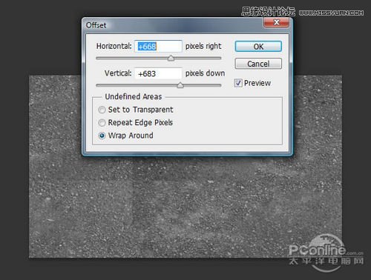The image size is (371, 280).
Task: Click the Horizontal offset input field
Action: tap(158, 47)
